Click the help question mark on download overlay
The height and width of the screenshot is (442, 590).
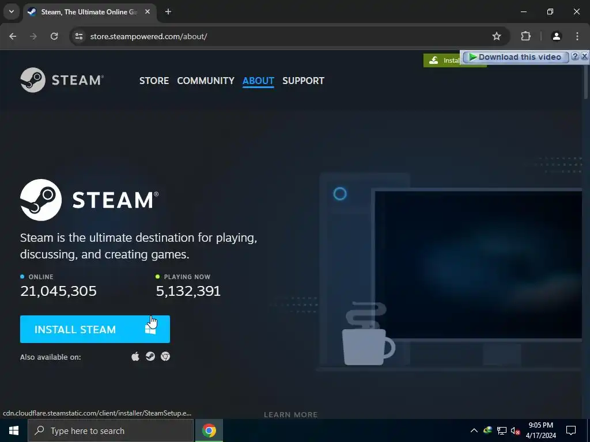575,56
